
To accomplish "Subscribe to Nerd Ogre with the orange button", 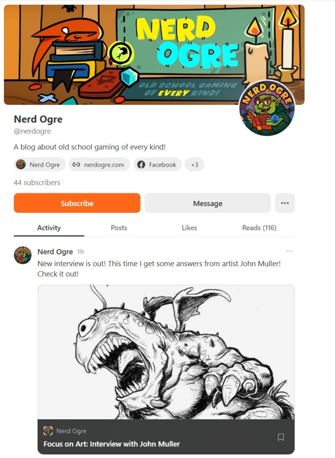I will 77,203.
